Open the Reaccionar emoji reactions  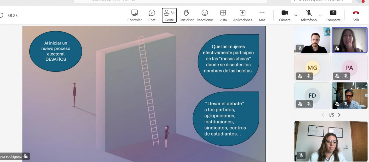(x=205, y=15)
